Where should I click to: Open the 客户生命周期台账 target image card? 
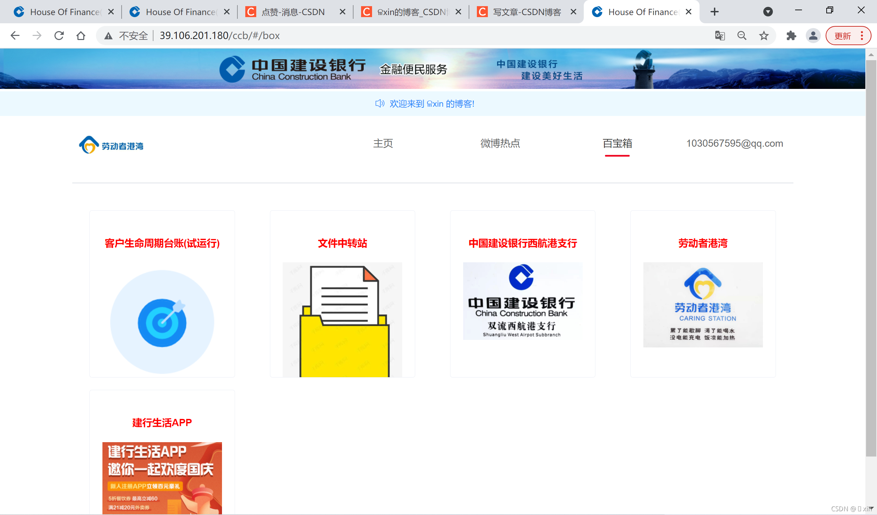point(162,322)
